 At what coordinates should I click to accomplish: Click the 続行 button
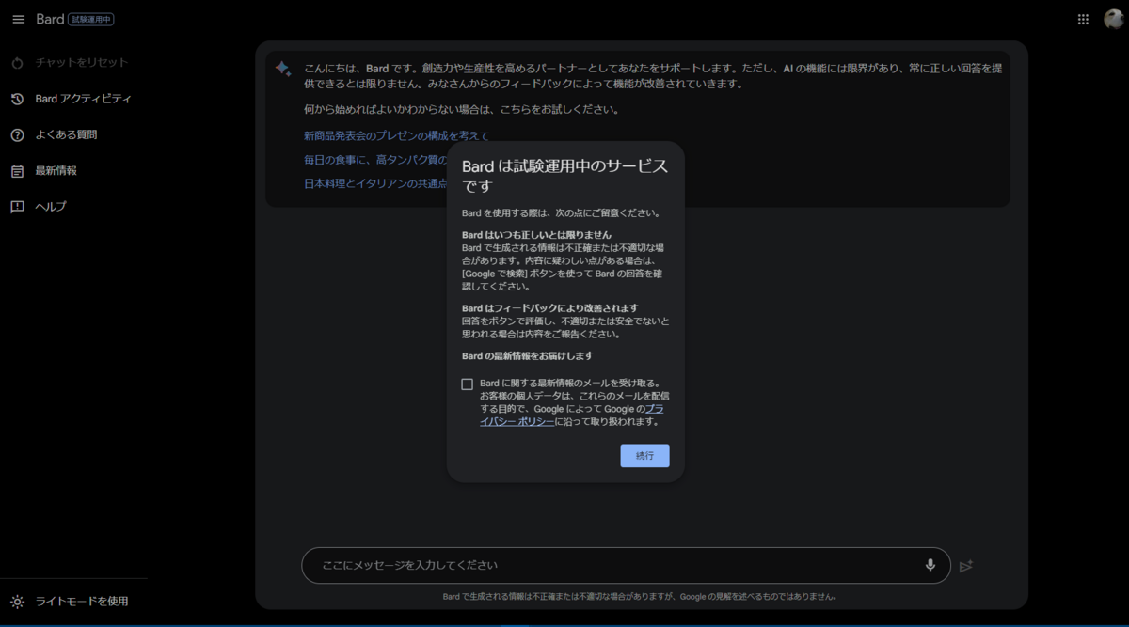[x=644, y=455]
